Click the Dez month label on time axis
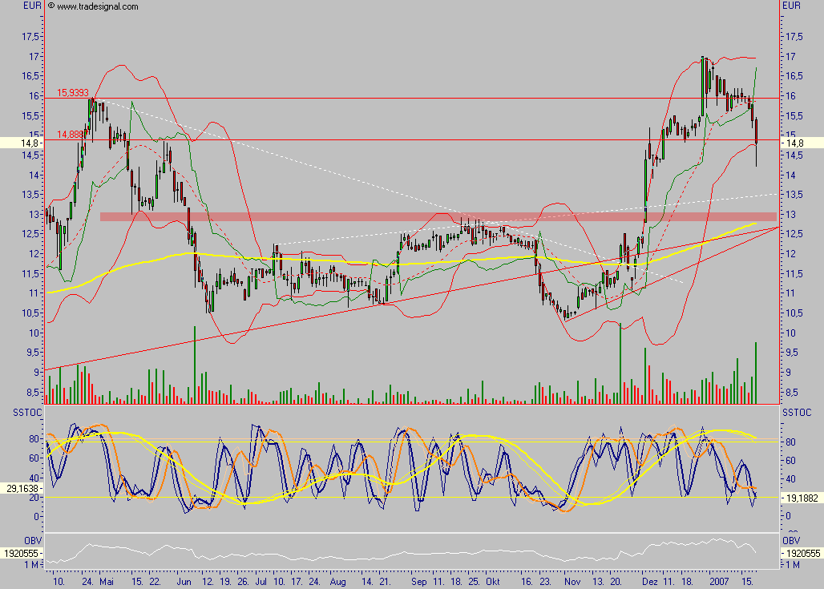 click(649, 582)
